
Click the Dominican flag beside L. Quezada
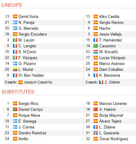coord(96,133)
